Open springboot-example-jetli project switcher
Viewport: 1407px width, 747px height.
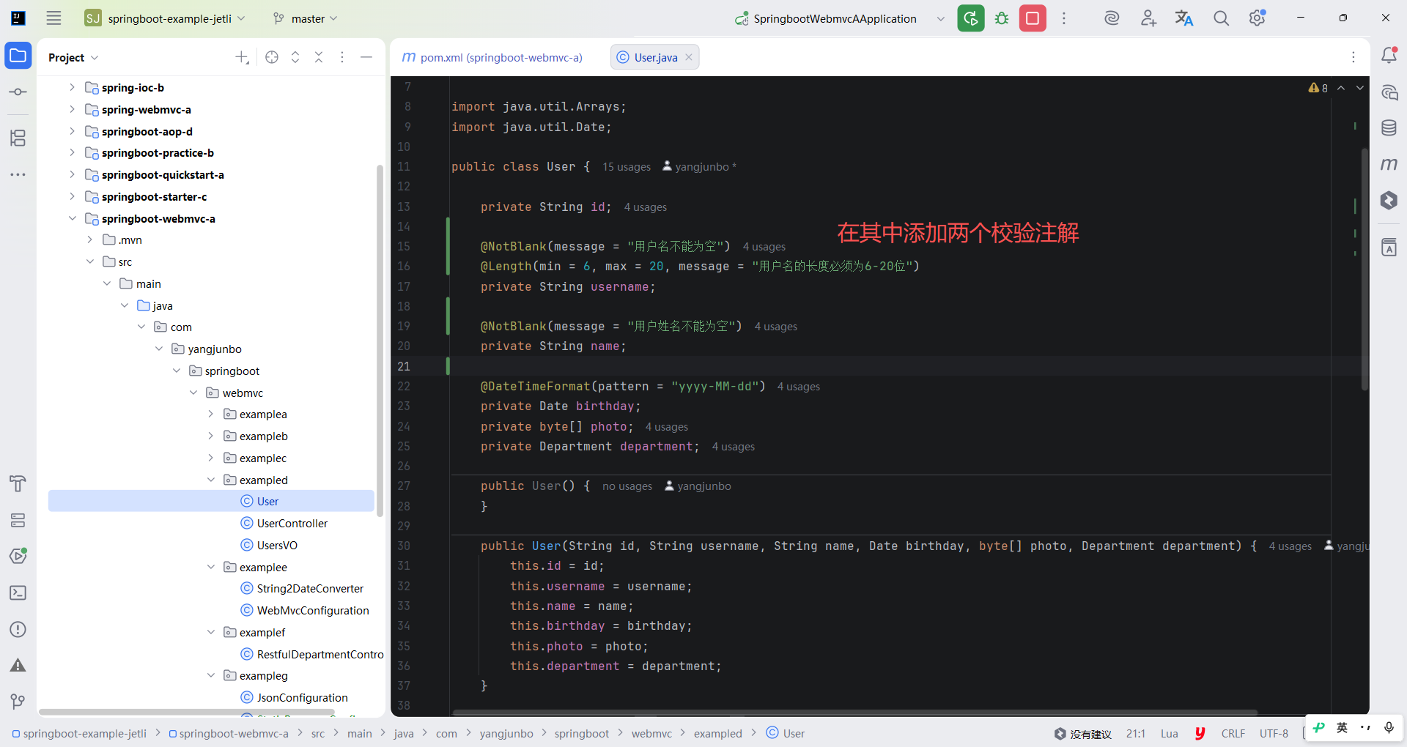[x=165, y=18]
